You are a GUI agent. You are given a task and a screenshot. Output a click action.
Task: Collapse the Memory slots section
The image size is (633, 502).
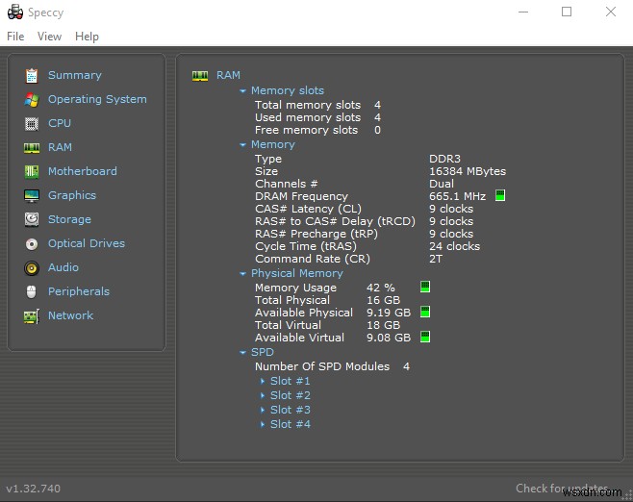[242, 90]
